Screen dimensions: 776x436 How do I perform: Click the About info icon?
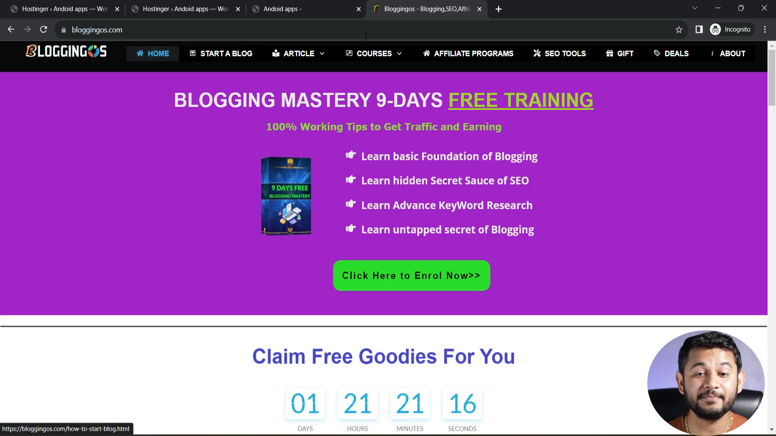(x=714, y=53)
